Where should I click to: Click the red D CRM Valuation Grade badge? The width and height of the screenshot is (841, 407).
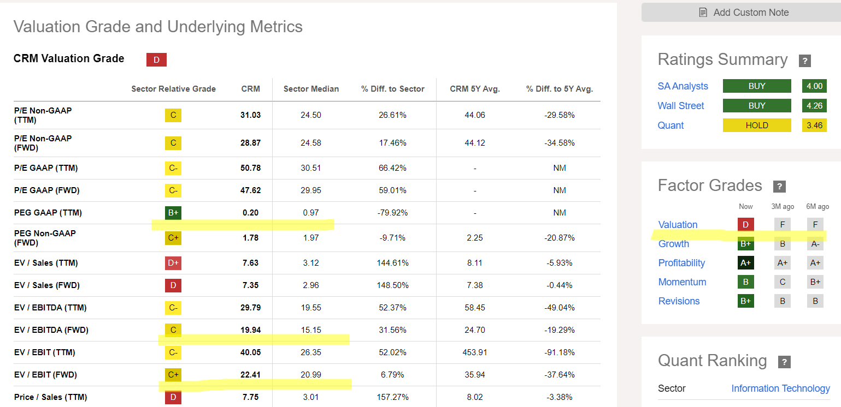(x=156, y=60)
